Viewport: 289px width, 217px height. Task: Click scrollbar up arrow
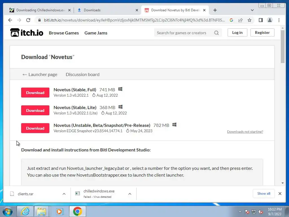point(283,28)
